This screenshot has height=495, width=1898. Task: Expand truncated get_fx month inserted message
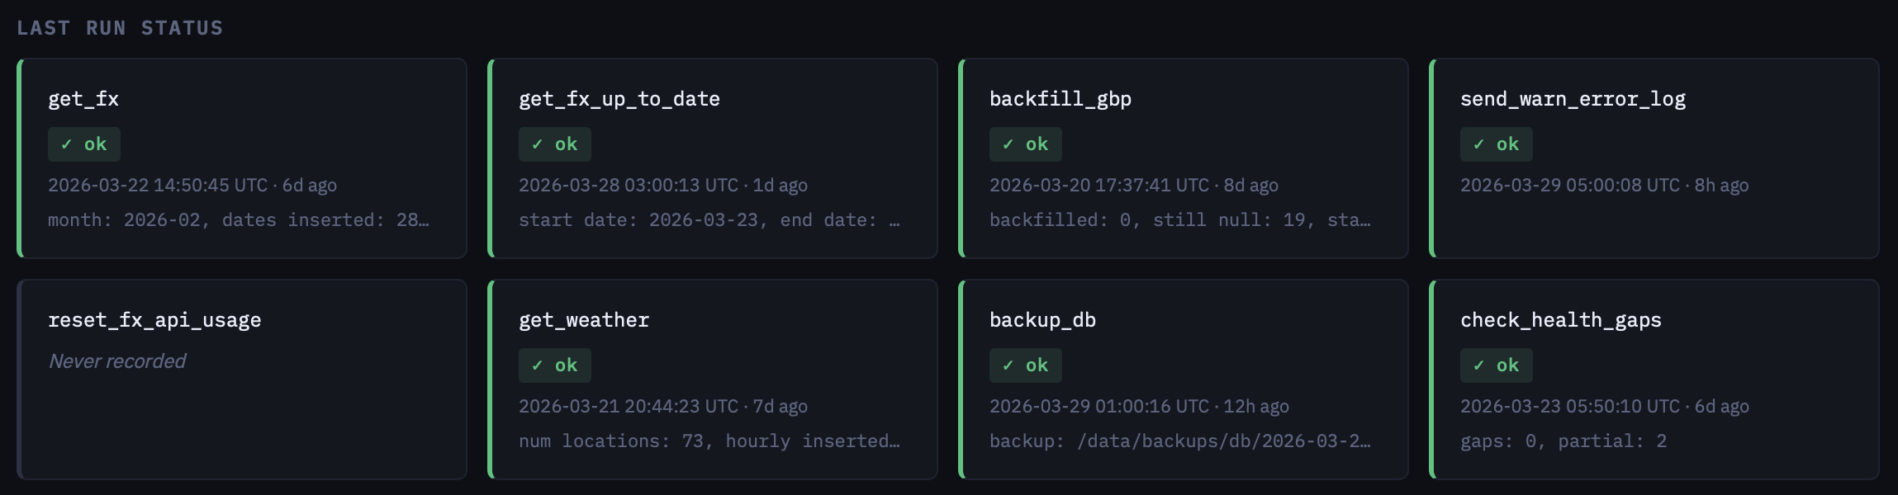[x=238, y=220]
